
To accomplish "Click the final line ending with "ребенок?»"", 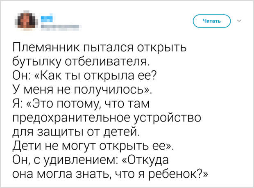I will (110, 174).
